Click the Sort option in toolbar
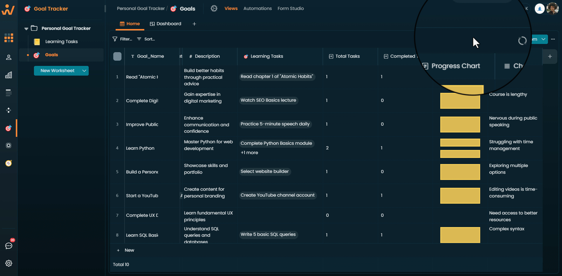The image size is (562, 276). pos(146,39)
